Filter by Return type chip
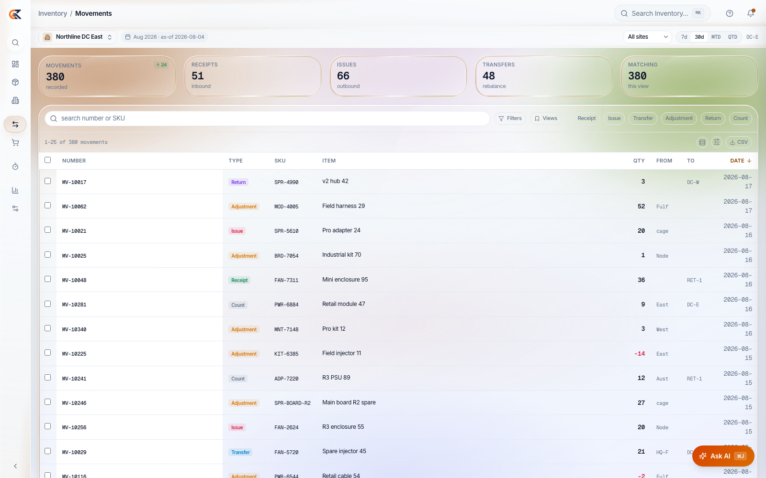The height and width of the screenshot is (478, 766). tap(713, 119)
